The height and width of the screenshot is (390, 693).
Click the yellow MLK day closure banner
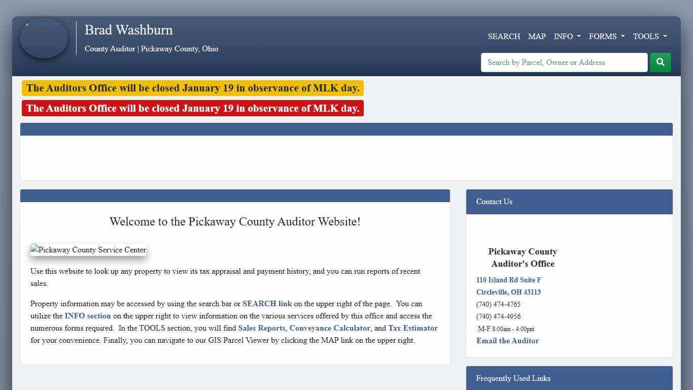193,88
